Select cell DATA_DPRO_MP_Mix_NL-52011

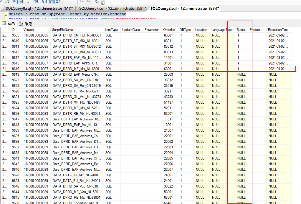click(x=77, y=108)
